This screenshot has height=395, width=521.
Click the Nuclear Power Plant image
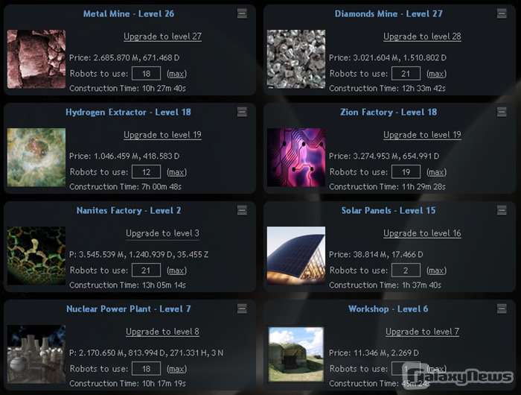[x=36, y=354]
